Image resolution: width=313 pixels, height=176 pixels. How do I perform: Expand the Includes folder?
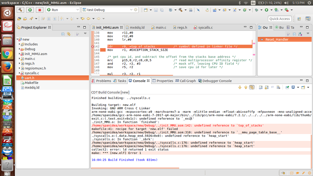[x=19, y=44]
